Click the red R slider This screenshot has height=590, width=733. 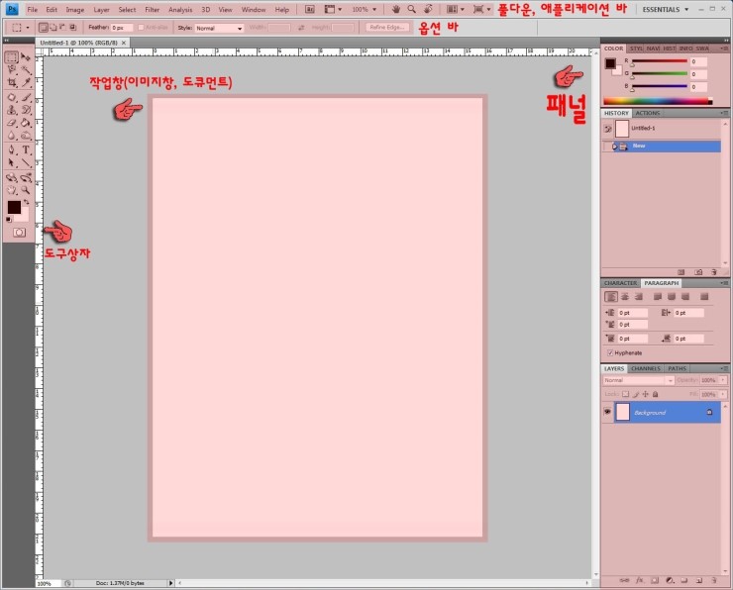[659, 61]
